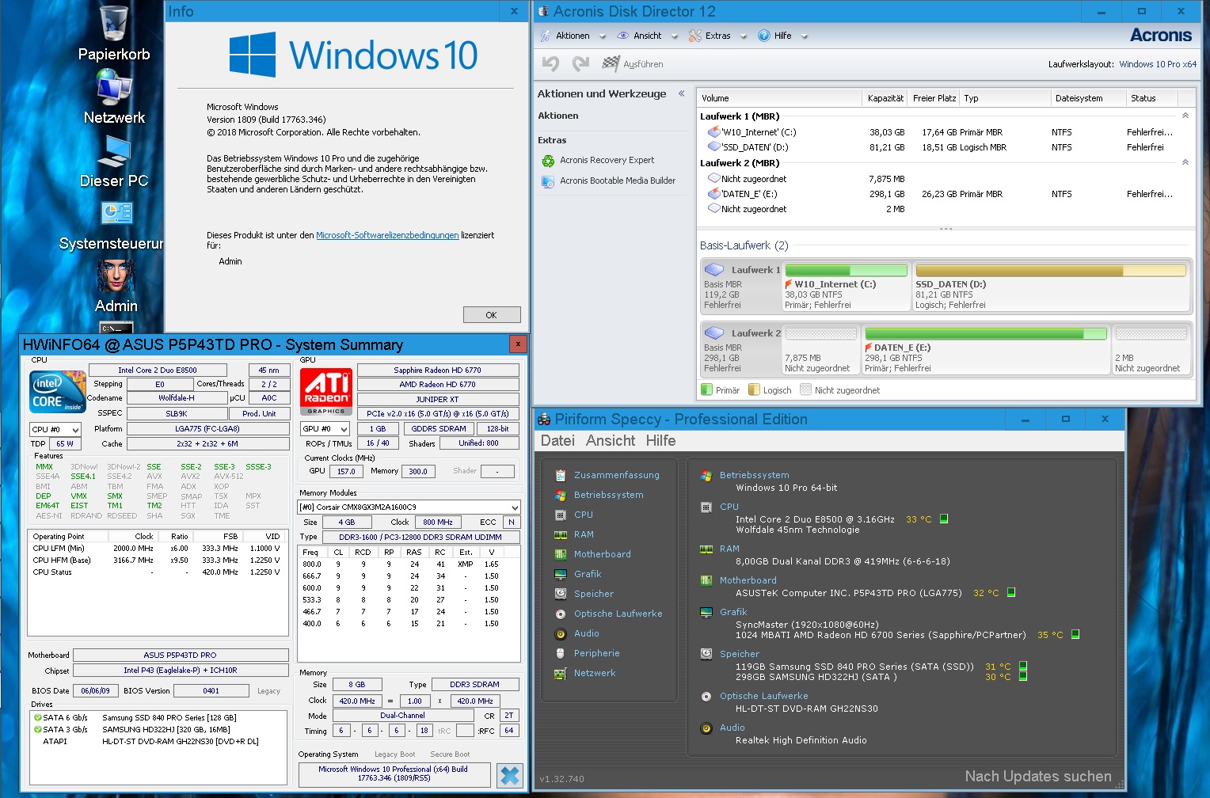1210x798 pixels.
Task: Open the GPU #0 selector dropdown
Action: 325,428
